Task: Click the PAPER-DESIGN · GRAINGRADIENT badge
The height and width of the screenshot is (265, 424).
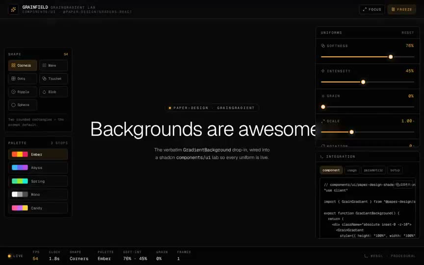Action: pyautogui.click(x=212, y=108)
